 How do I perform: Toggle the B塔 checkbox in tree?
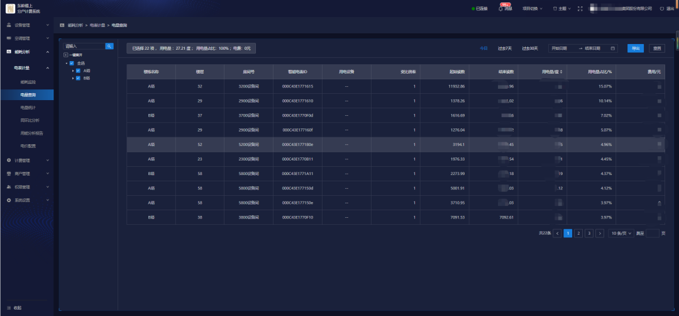click(78, 78)
